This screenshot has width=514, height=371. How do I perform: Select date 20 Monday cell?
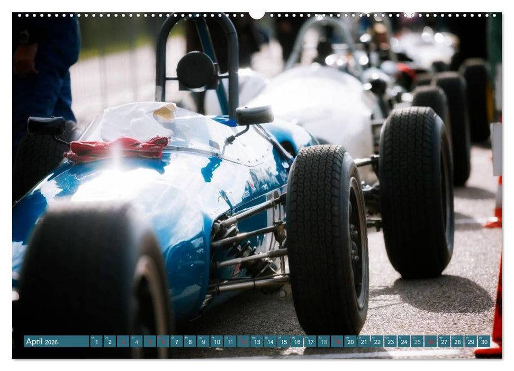(350, 342)
